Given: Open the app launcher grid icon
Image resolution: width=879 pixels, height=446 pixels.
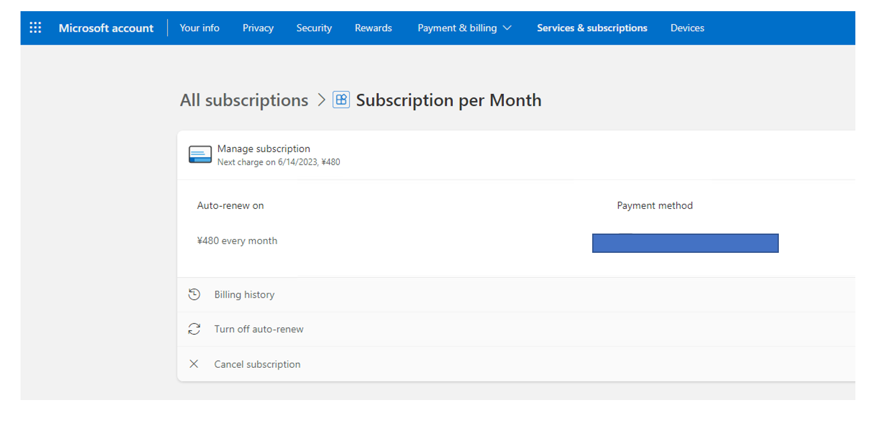Looking at the screenshot, I should (35, 27).
